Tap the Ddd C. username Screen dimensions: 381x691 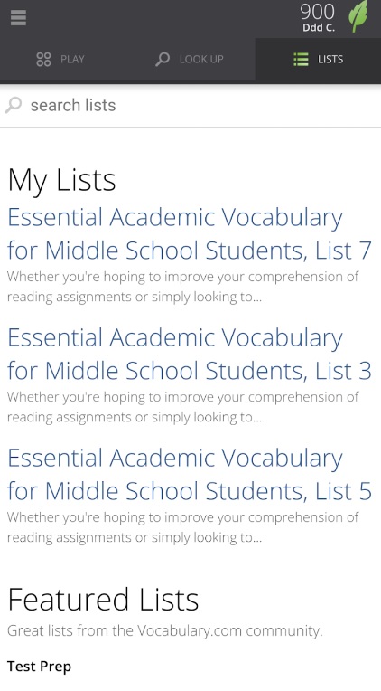[x=319, y=27]
